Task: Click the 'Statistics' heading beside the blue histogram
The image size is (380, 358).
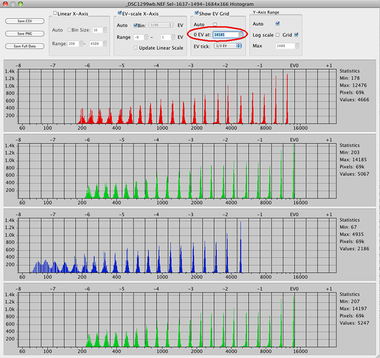Action: [x=350, y=220]
